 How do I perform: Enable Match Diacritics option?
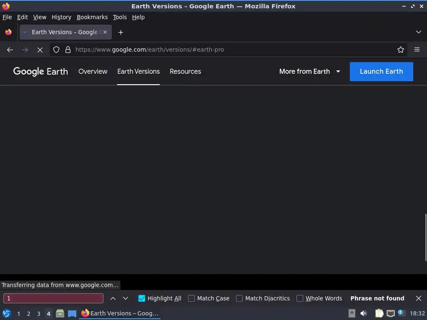[239, 298]
